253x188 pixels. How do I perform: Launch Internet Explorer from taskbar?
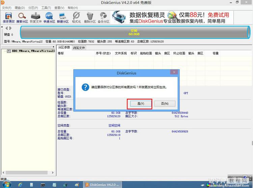point(20,185)
